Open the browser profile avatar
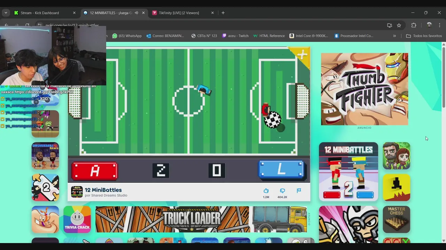The image size is (446, 250). tap(429, 25)
